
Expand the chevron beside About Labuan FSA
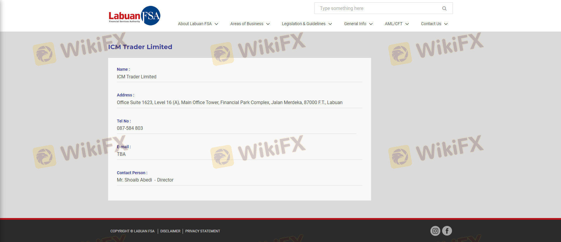coord(217,24)
